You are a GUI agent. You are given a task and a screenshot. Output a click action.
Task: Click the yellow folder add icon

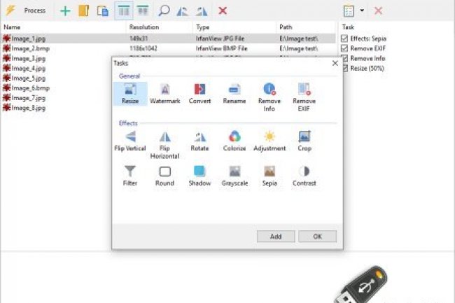coord(84,11)
